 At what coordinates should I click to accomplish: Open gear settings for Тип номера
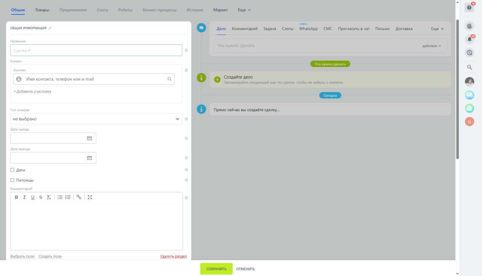coord(186,119)
